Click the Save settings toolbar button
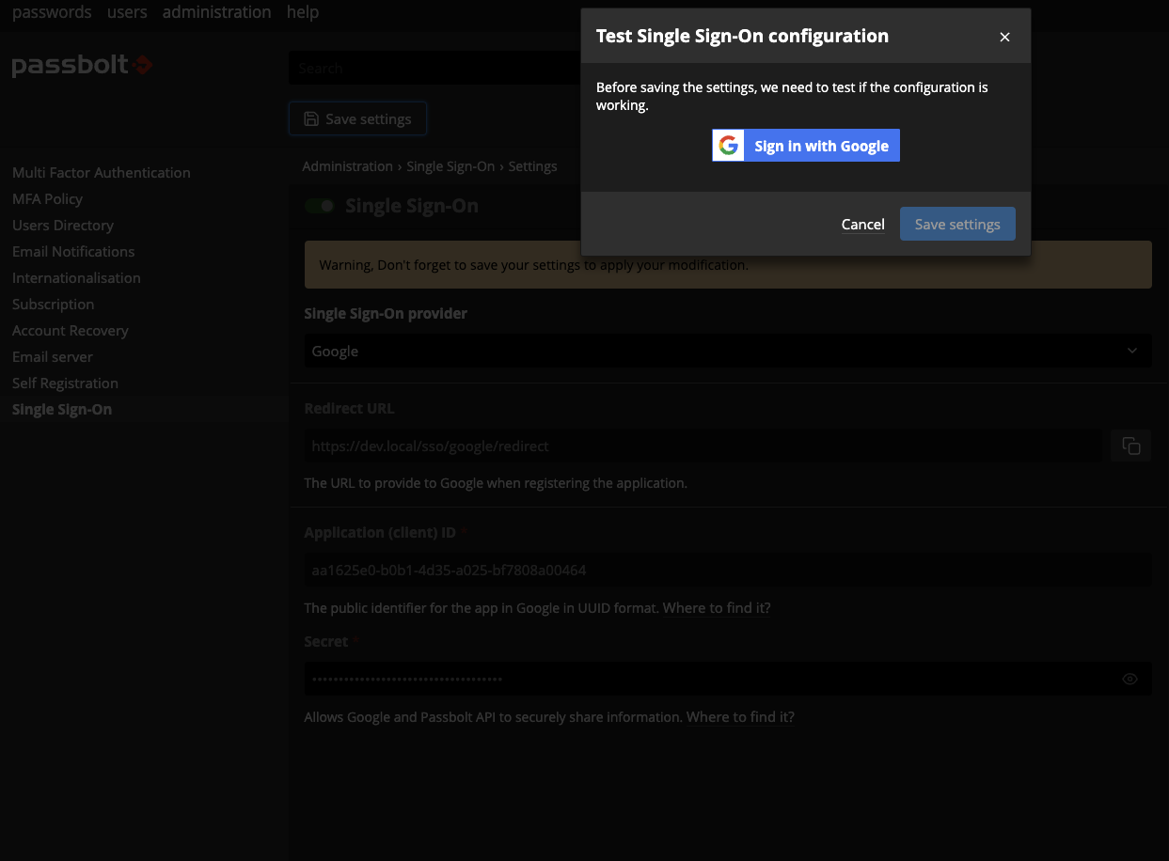This screenshot has width=1169, height=861. tap(357, 118)
